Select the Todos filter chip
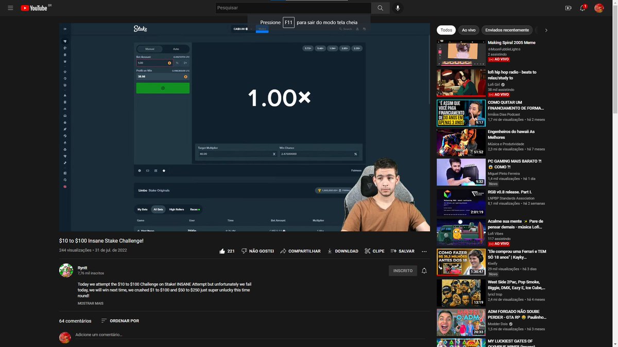 click(x=447, y=30)
